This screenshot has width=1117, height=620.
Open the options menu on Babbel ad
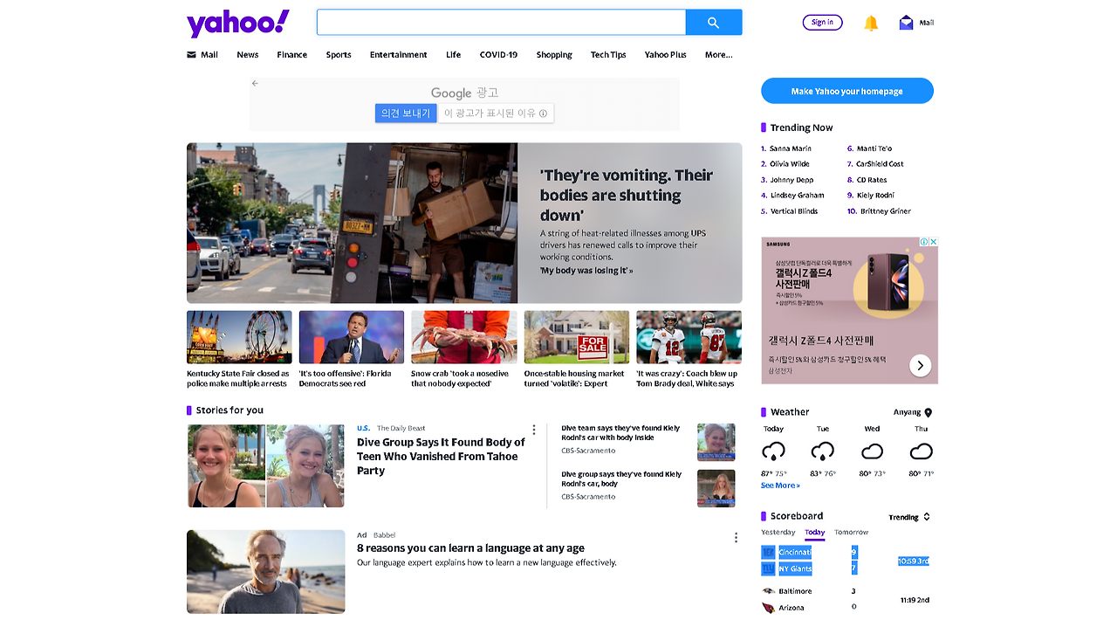736,538
